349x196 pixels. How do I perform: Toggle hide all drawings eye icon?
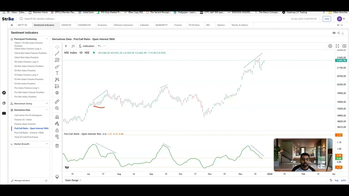pyautogui.click(x=57, y=137)
